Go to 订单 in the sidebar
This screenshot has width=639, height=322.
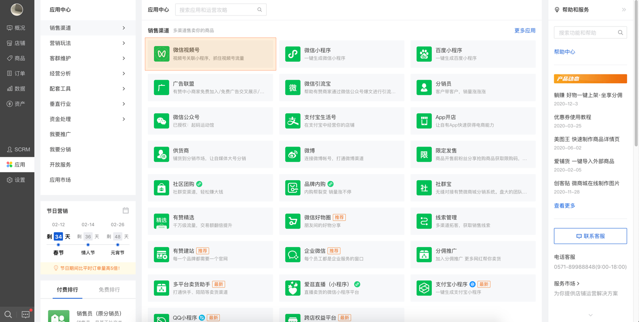17,74
